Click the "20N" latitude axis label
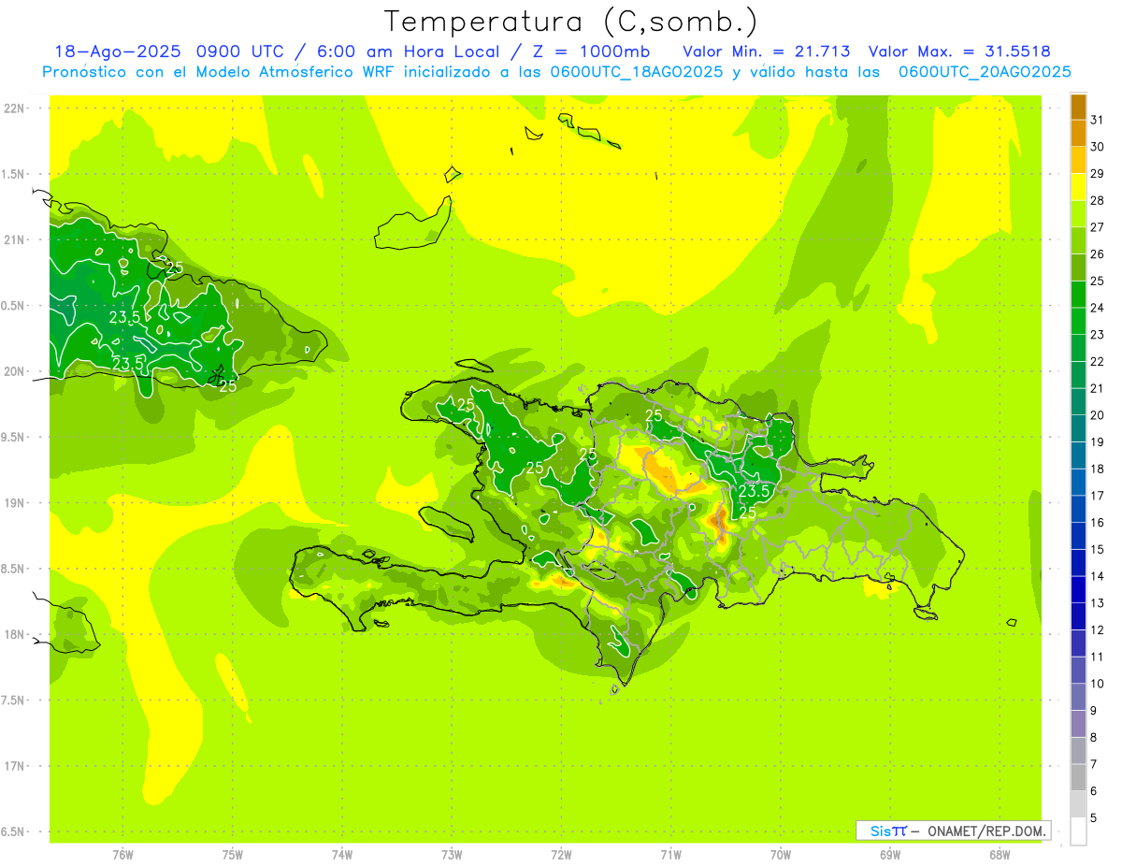This screenshot has height=867, width=1122. click(x=14, y=371)
